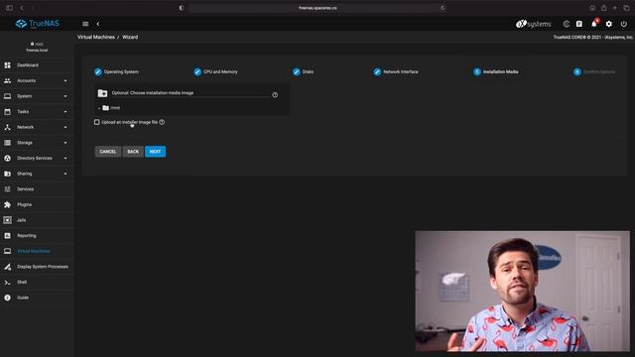Viewport: 635px width, 357px height.
Task: Go to CPU and Memory wizard step
Action: coord(215,71)
